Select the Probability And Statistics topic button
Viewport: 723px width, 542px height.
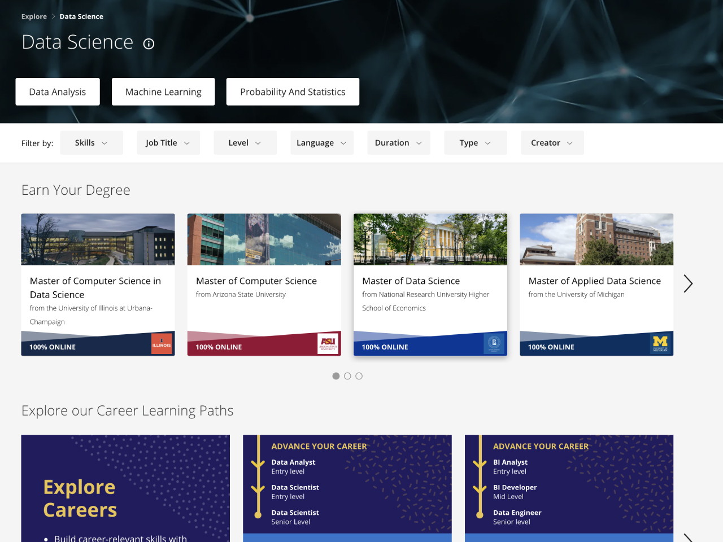tap(293, 91)
